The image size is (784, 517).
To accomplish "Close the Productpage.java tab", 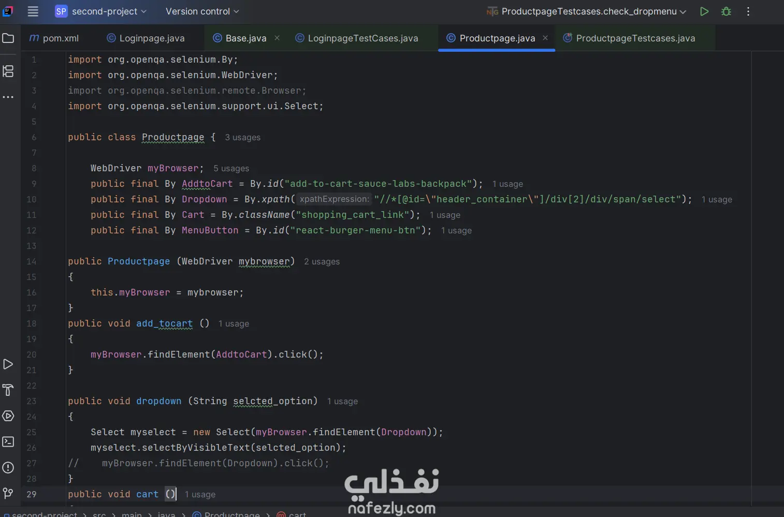I will click(545, 38).
